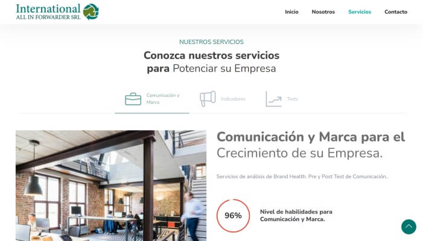Screen dimensions: 423x241
Task: Open the Nosotros menu item
Action: point(323,12)
